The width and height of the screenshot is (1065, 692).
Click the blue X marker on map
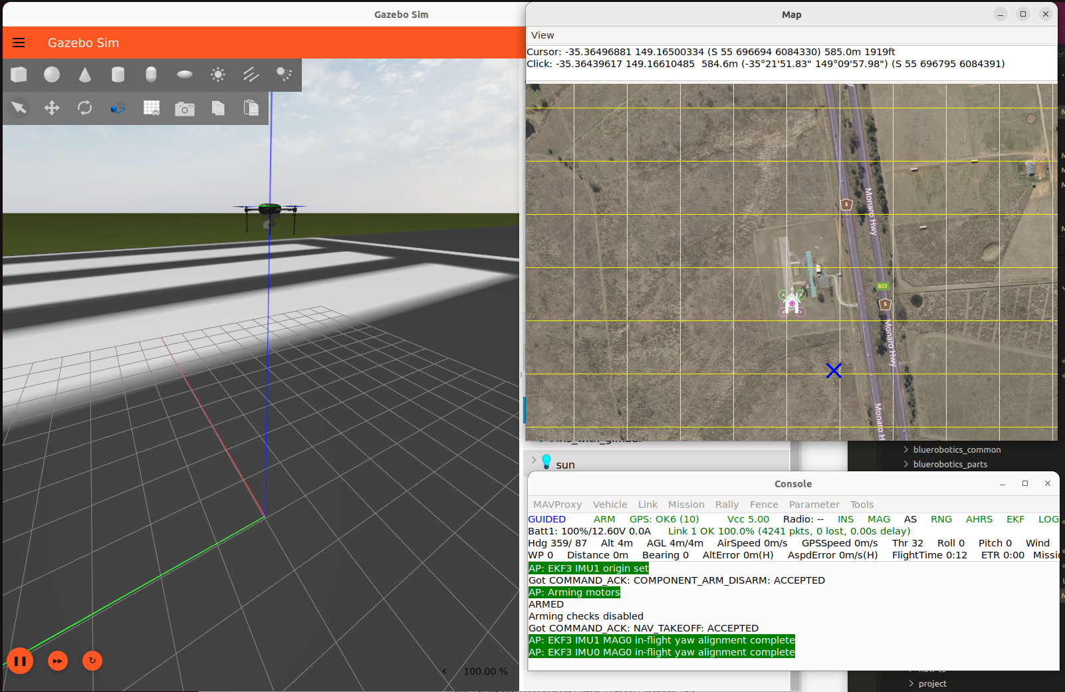coord(834,370)
